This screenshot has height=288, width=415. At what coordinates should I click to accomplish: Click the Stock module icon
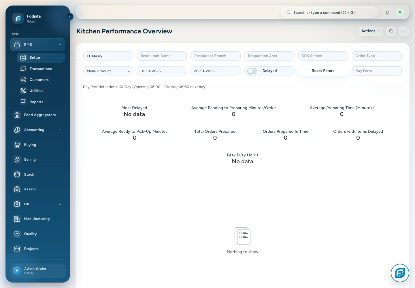pos(17,175)
